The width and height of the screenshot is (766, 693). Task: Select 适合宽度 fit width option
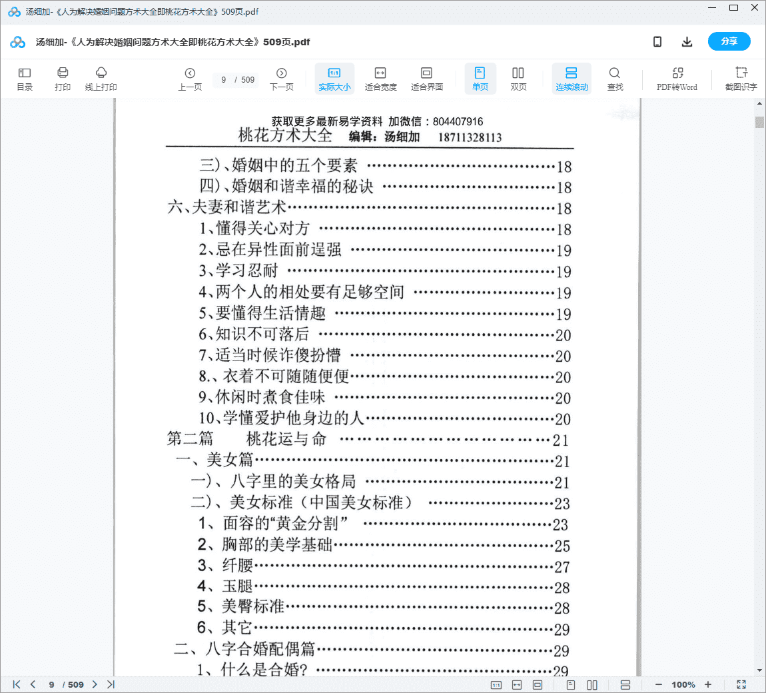380,79
